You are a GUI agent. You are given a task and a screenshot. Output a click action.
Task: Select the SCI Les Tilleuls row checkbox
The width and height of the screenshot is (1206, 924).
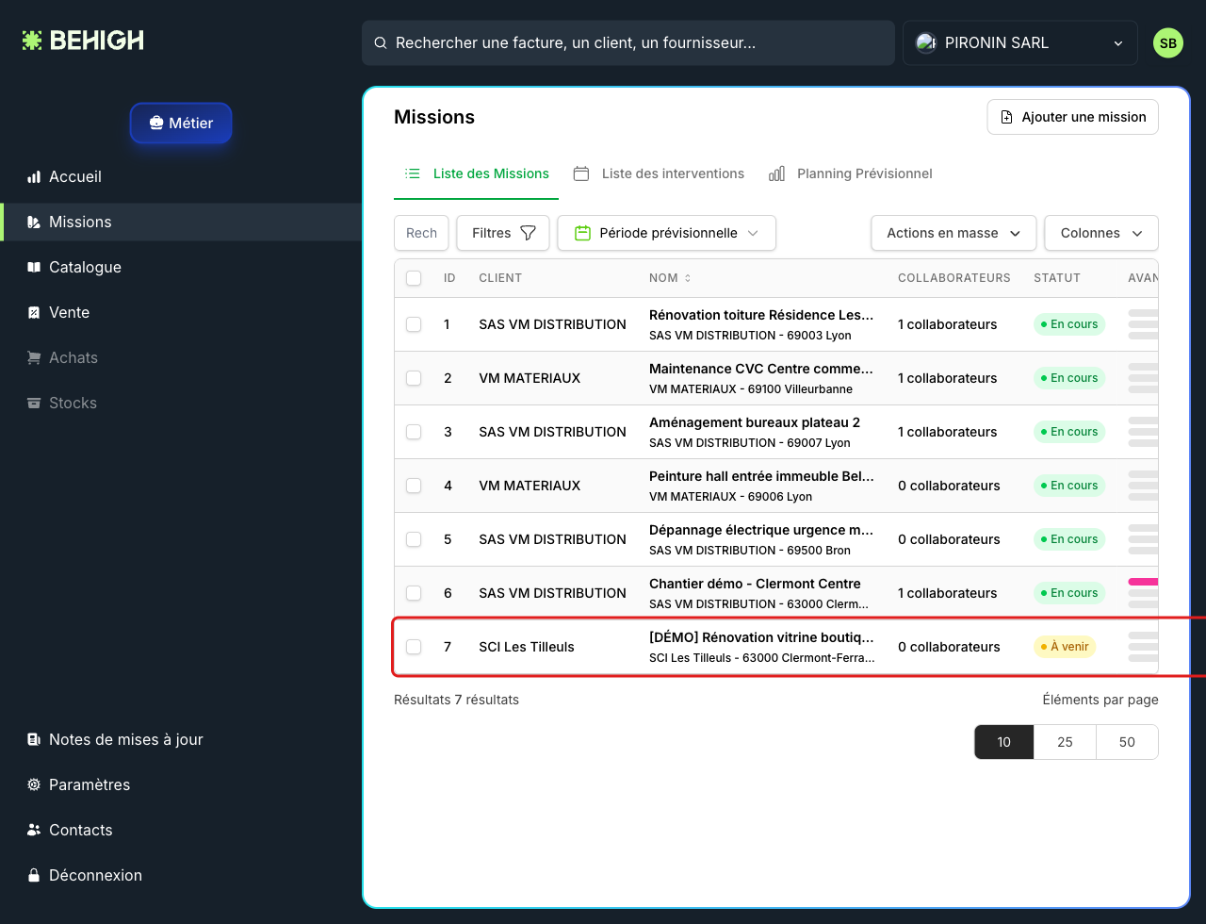tap(414, 647)
